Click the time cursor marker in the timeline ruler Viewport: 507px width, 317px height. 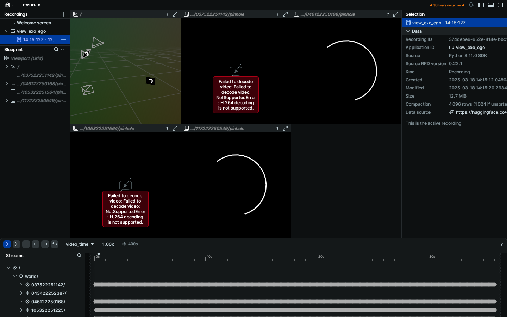[x=99, y=254]
